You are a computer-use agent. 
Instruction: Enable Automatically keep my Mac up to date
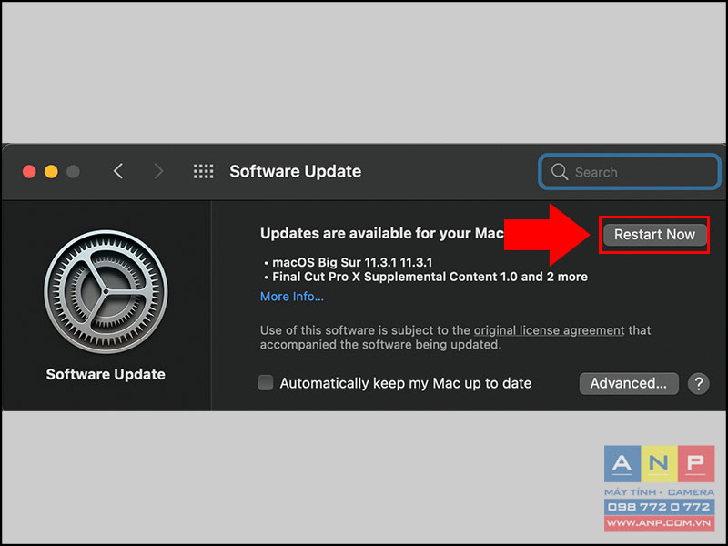(266, 383)
